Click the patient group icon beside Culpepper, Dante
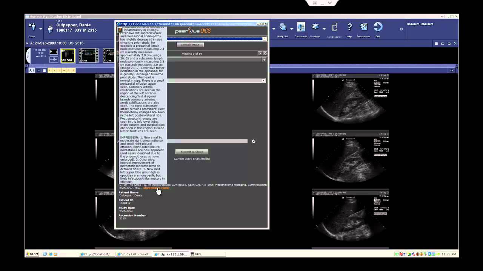This screenshot has height=271, width=483. pos(50,29)
